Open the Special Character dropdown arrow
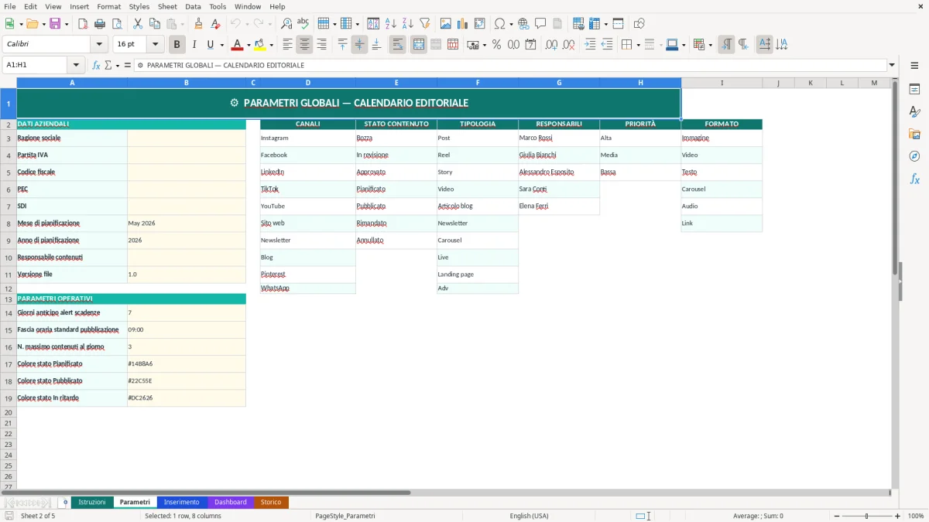Image resolution: width=929 pixels, height=522 pixels. [x=511, y=24]
